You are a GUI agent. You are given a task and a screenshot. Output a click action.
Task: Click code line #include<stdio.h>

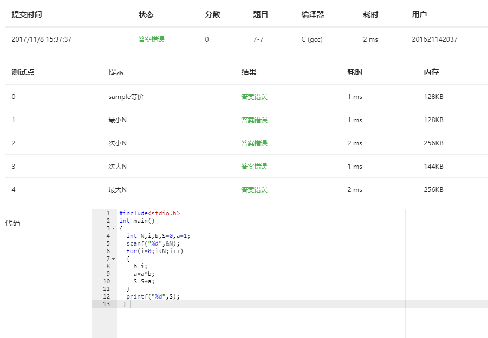click(x=149, y=213)
